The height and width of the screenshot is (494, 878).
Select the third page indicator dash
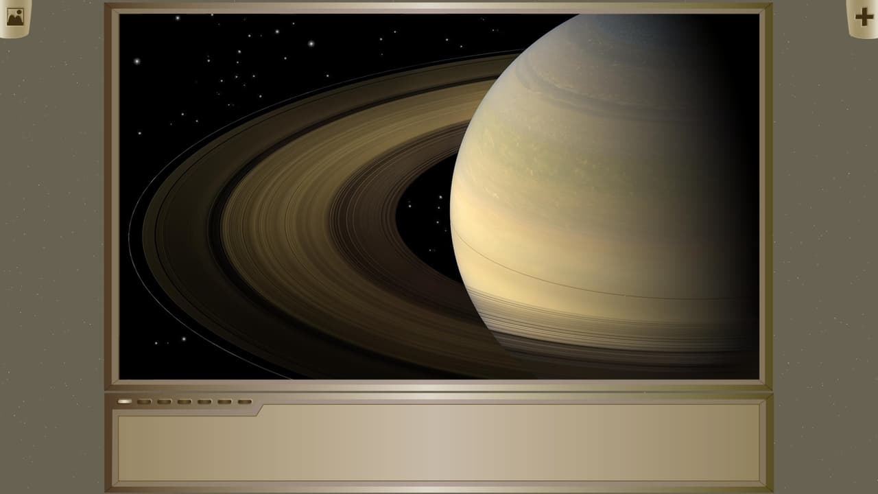(x=165, y=401)
